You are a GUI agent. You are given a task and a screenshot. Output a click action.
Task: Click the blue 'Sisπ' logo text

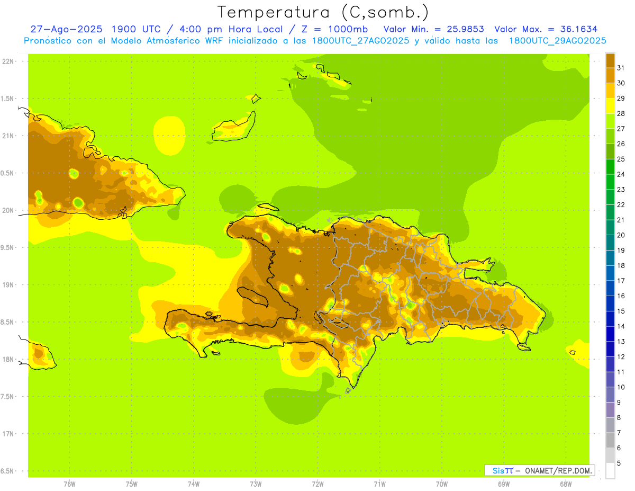[502, 470]
